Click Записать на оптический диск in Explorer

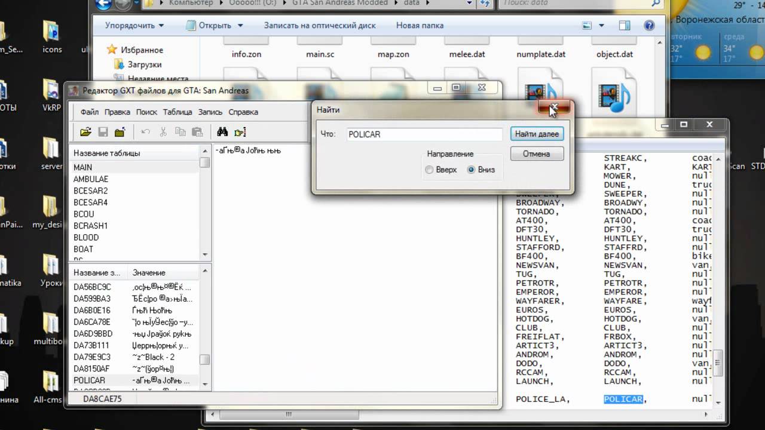(320, 26)
